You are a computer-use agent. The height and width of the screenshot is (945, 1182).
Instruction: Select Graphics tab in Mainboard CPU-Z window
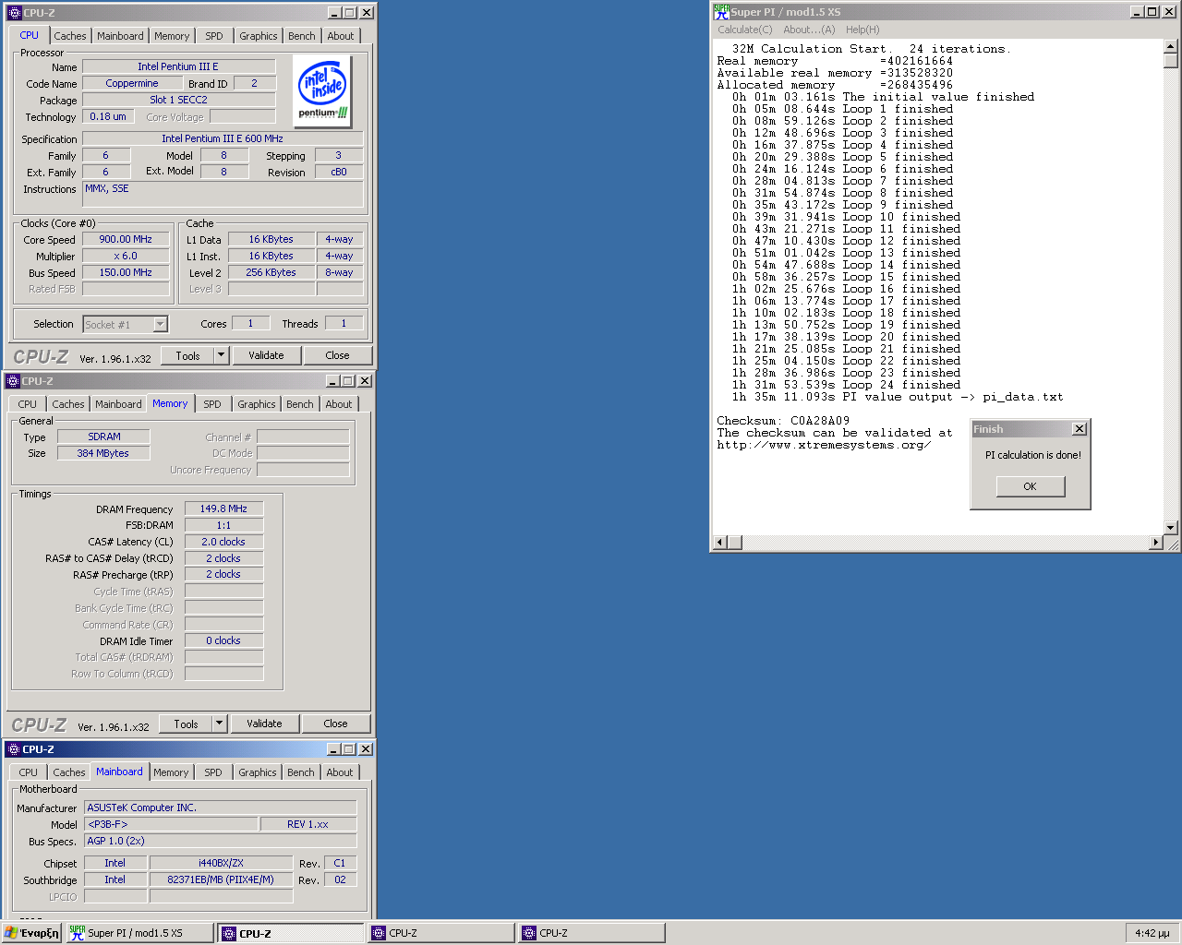click(258, 772)
